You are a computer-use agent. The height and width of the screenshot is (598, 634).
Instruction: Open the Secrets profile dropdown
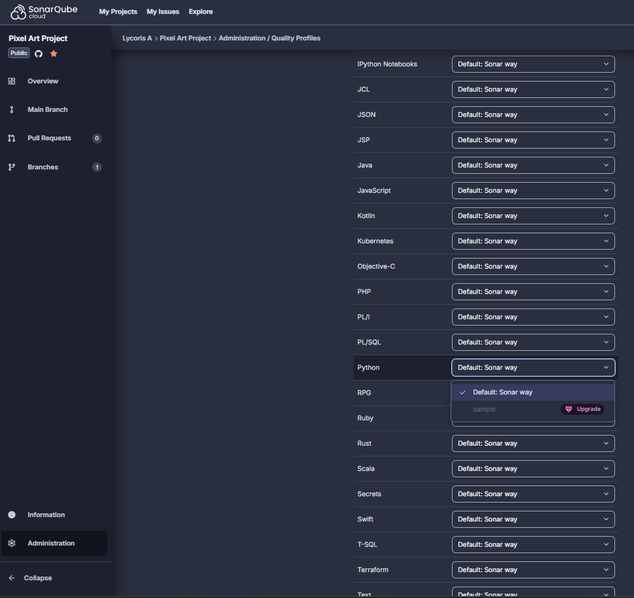[x=533, y=494]
